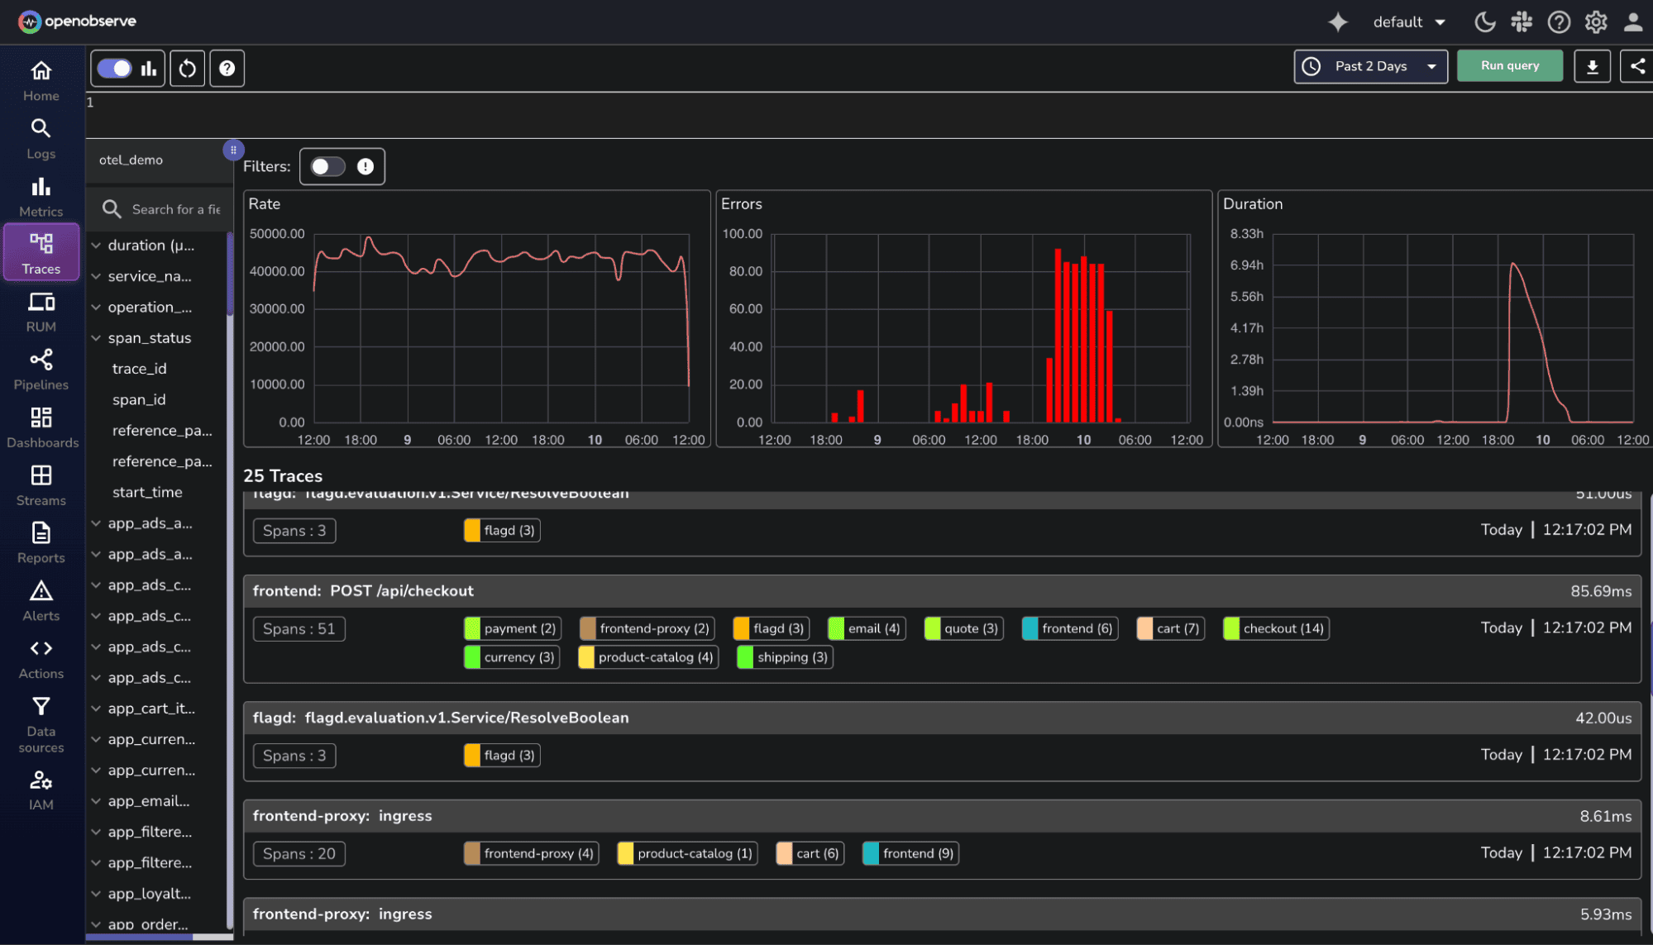Image resolution: width=1653 pixels, height=945 pixels.
Task: Navigate to Pipelines
Action: click(41, 370)
